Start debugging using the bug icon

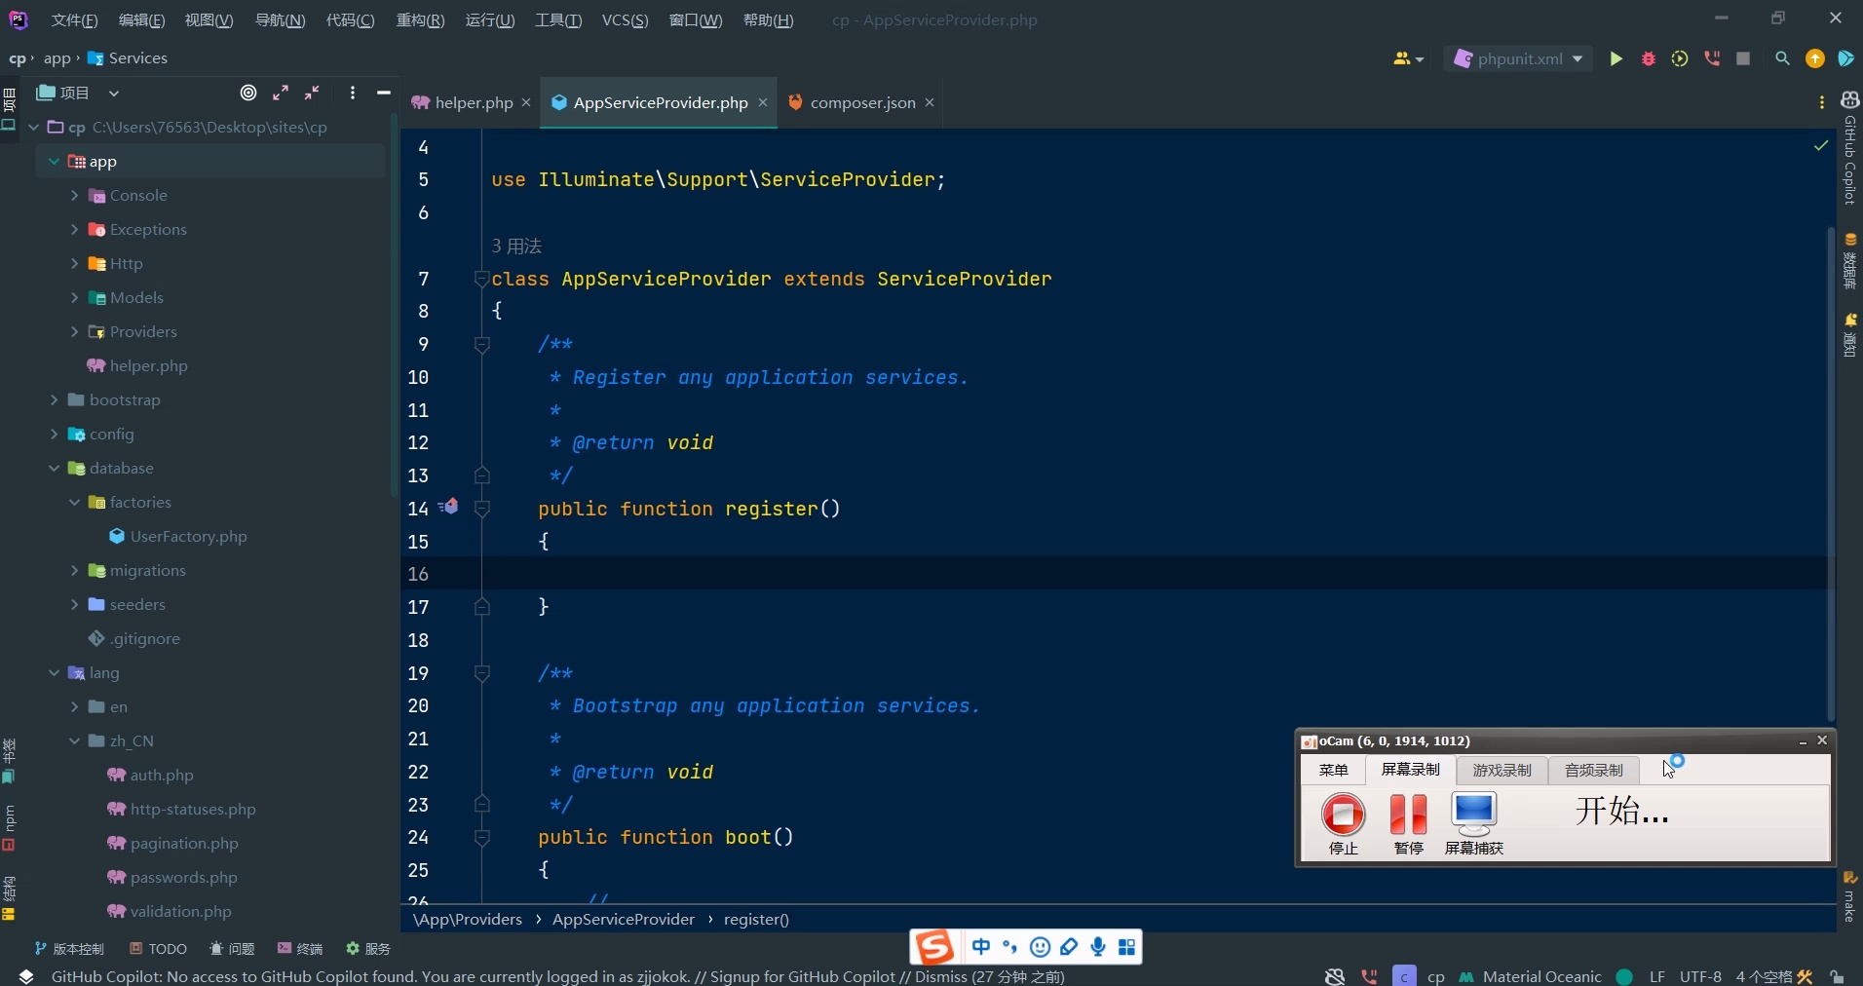pos(1649,58)
